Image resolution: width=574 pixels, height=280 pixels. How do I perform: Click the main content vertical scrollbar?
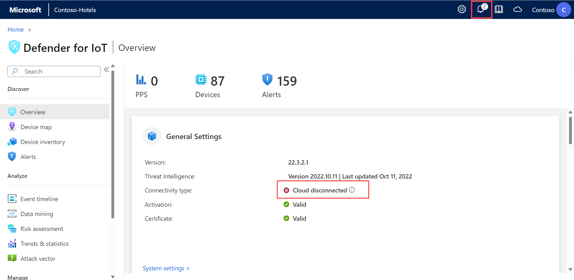[570, 131]
